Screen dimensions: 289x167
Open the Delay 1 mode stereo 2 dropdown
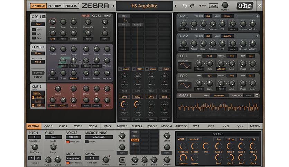[194, 139]
